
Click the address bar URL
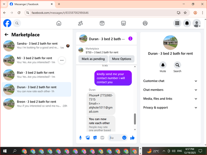(x=60, y=13)
